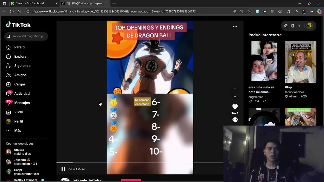Go back in browser
This screenshot has height=182, width=324.
[x=4, y=11]
